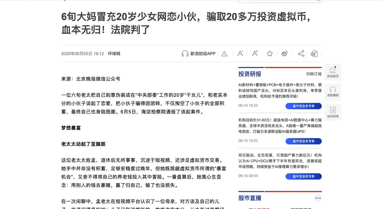Click the 环球网 source link
Screen dimensions: 383x209
pos(114,54)
